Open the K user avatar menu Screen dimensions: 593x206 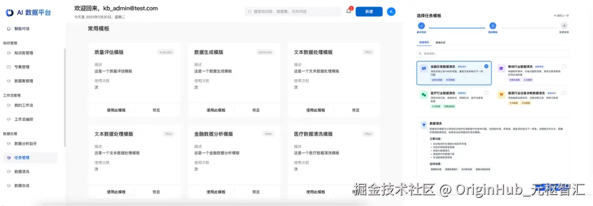click(391, 12)
